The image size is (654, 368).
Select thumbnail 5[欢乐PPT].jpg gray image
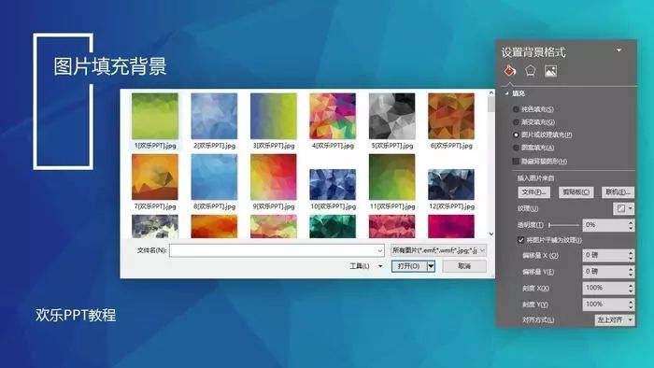[391, 116]
